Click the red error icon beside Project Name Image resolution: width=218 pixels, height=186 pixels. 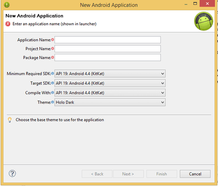52,48
